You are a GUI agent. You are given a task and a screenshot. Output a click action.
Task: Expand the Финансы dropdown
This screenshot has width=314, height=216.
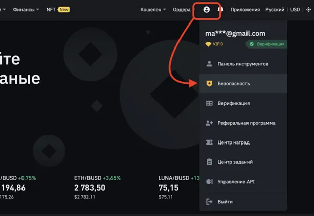click(x=26, y=9)
